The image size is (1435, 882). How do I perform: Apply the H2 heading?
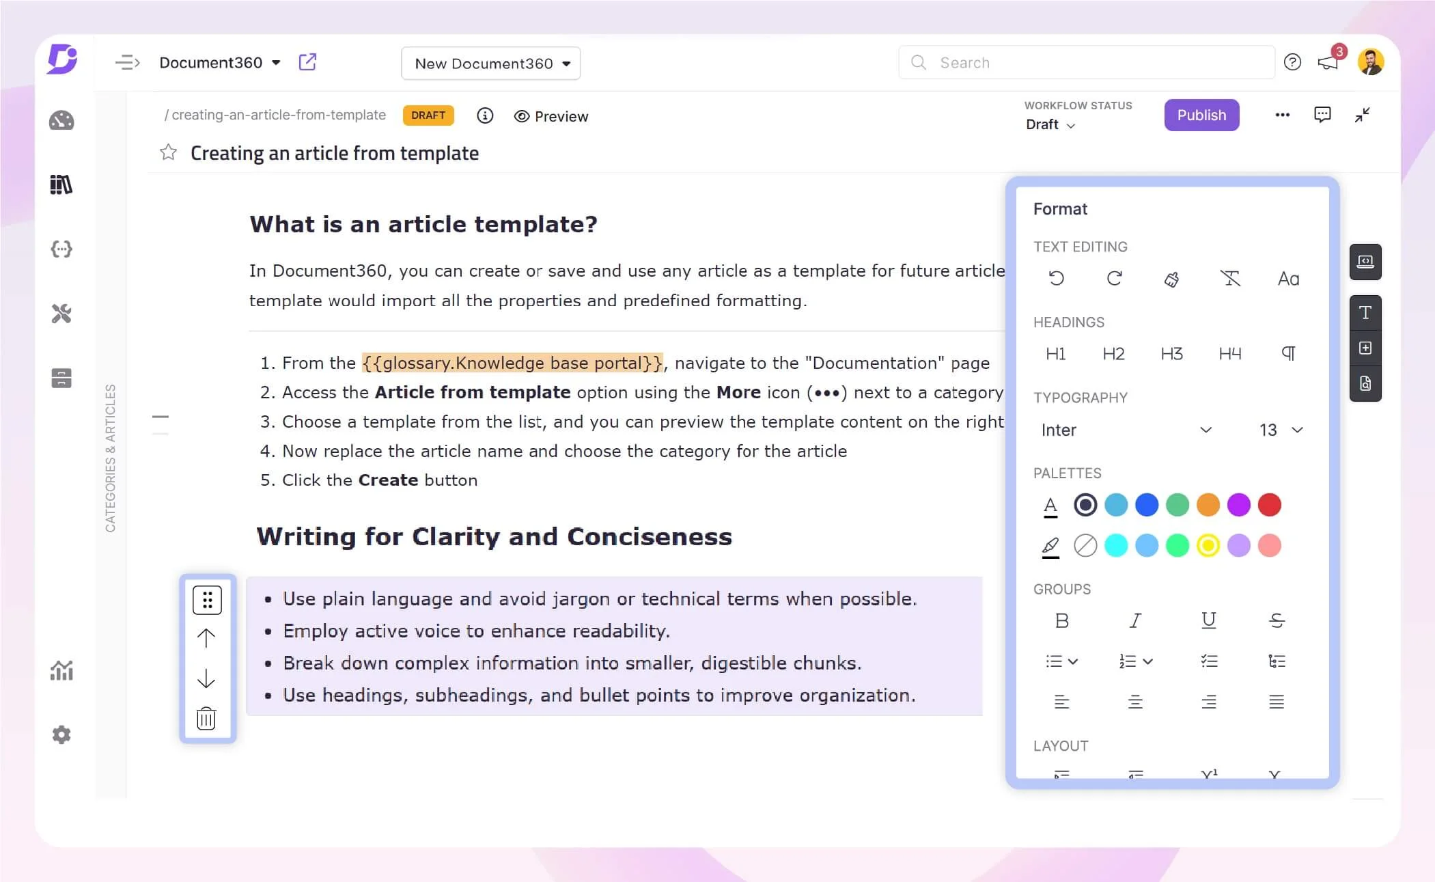1114,354
